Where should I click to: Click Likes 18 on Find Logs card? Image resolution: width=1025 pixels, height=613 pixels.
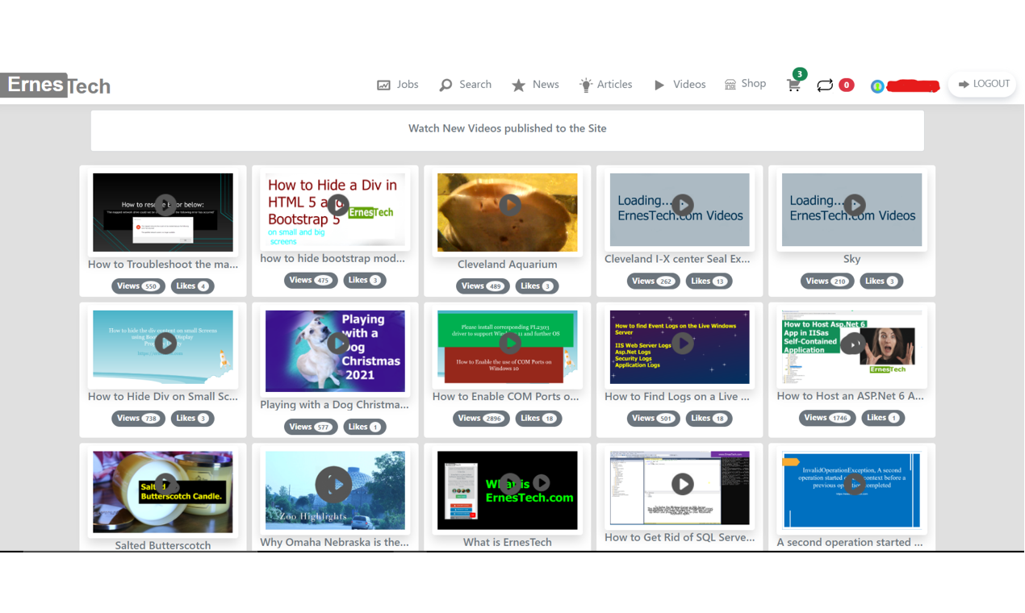[x=709, y=419]
